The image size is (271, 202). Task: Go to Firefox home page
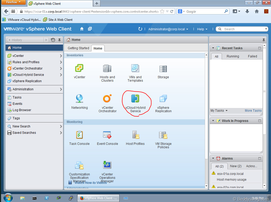click(x=257, y=11)
